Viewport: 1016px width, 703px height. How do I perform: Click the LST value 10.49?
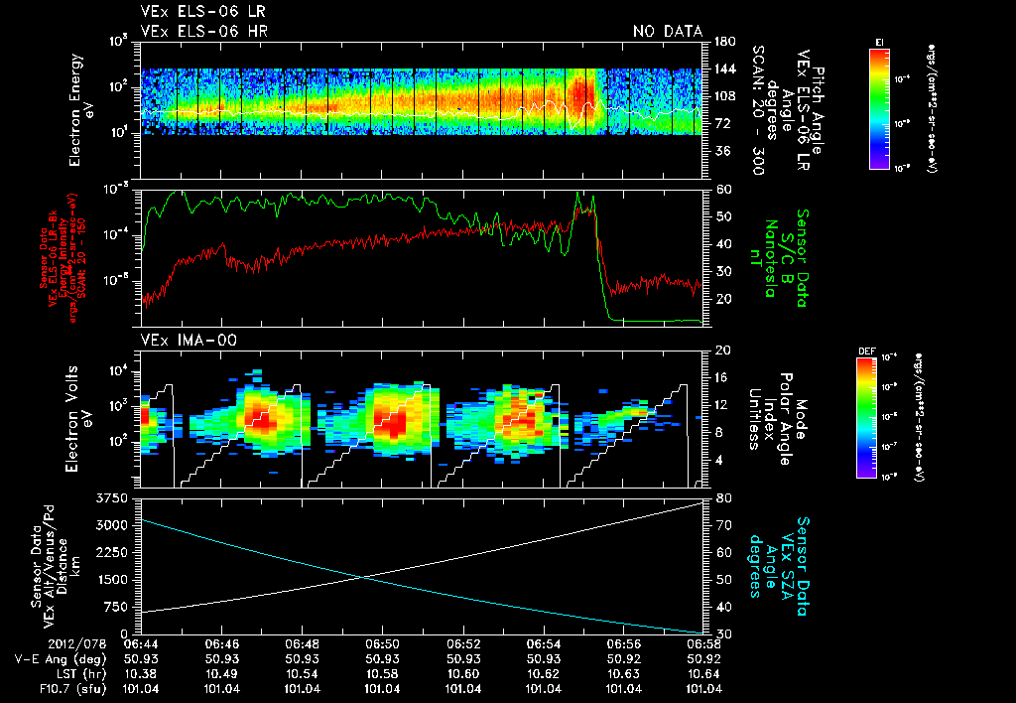click(221, 674)
